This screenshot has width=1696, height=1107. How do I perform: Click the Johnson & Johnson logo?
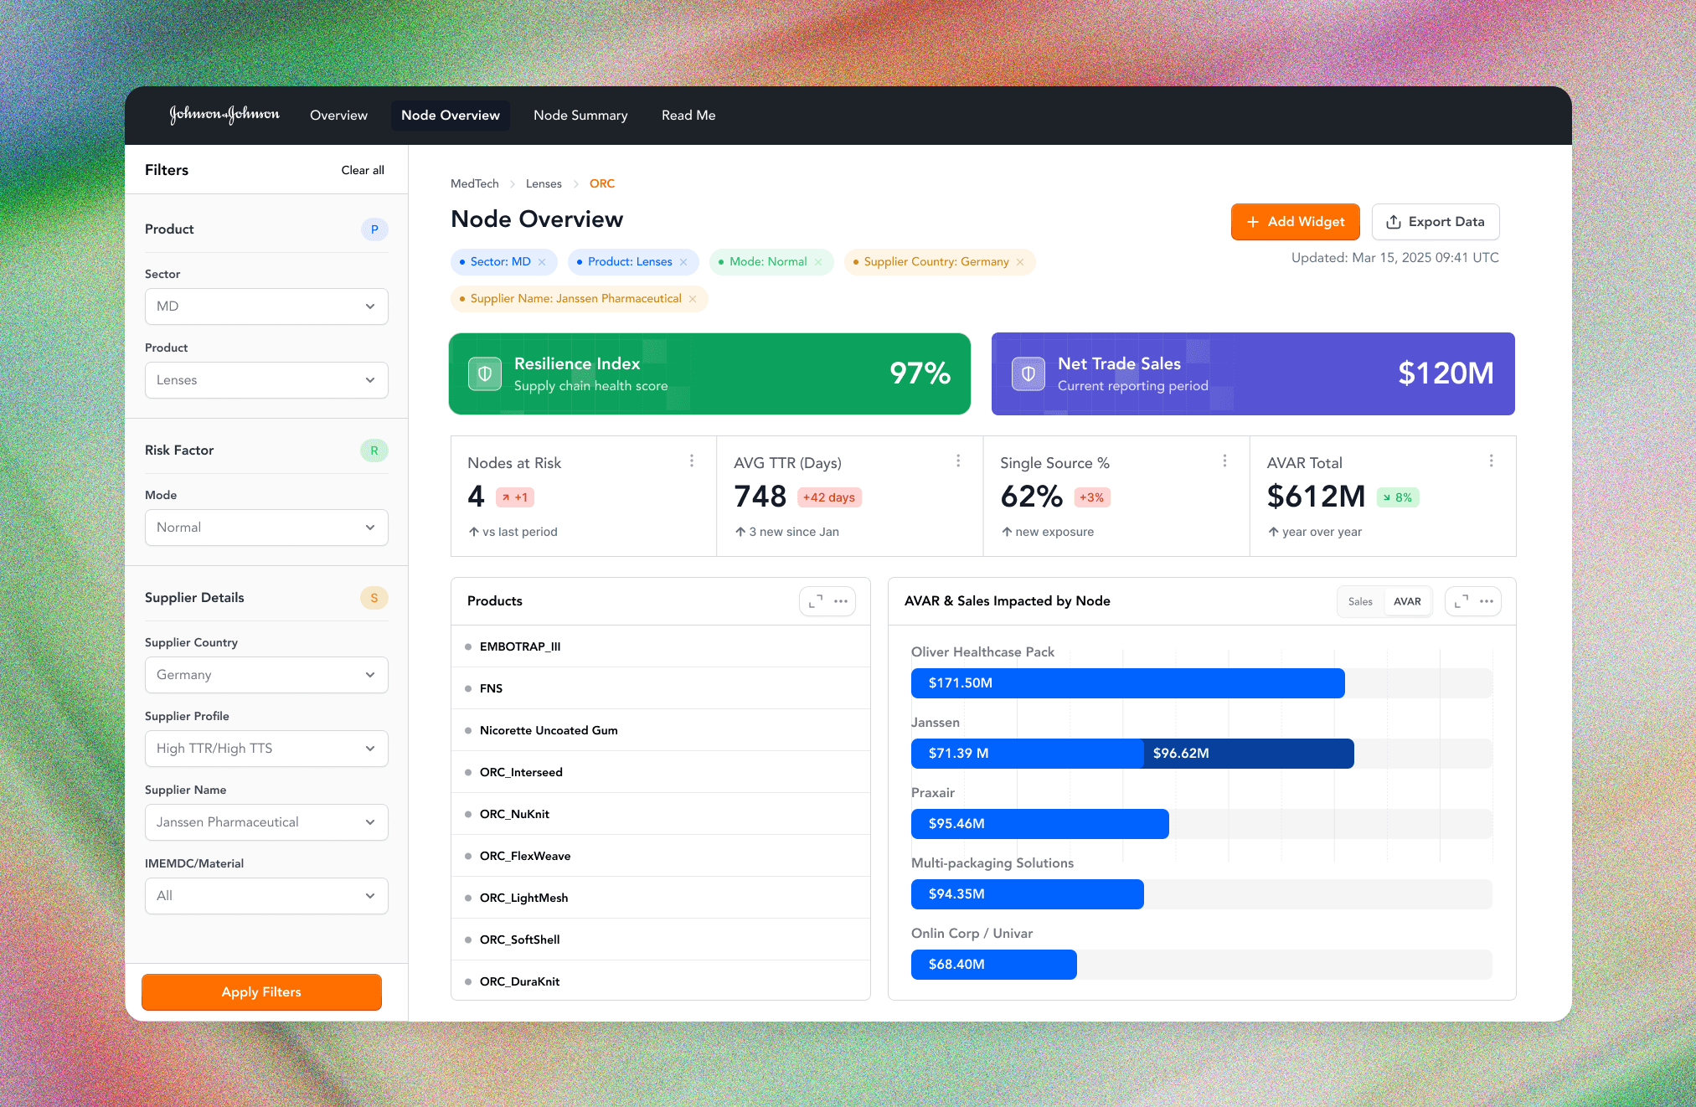224,115
